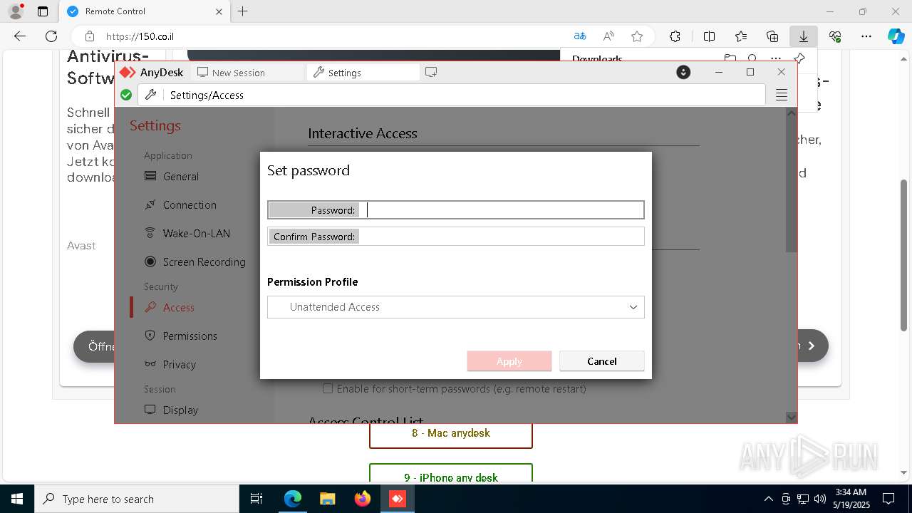Screen dimensions: 912x513
Task: Click the new tab monitor icon in AnyDesk
Action: point(431,72)
